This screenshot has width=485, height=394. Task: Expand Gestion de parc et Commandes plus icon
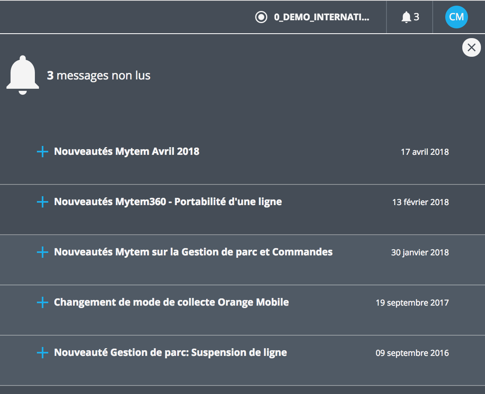[x=42, y=252]
